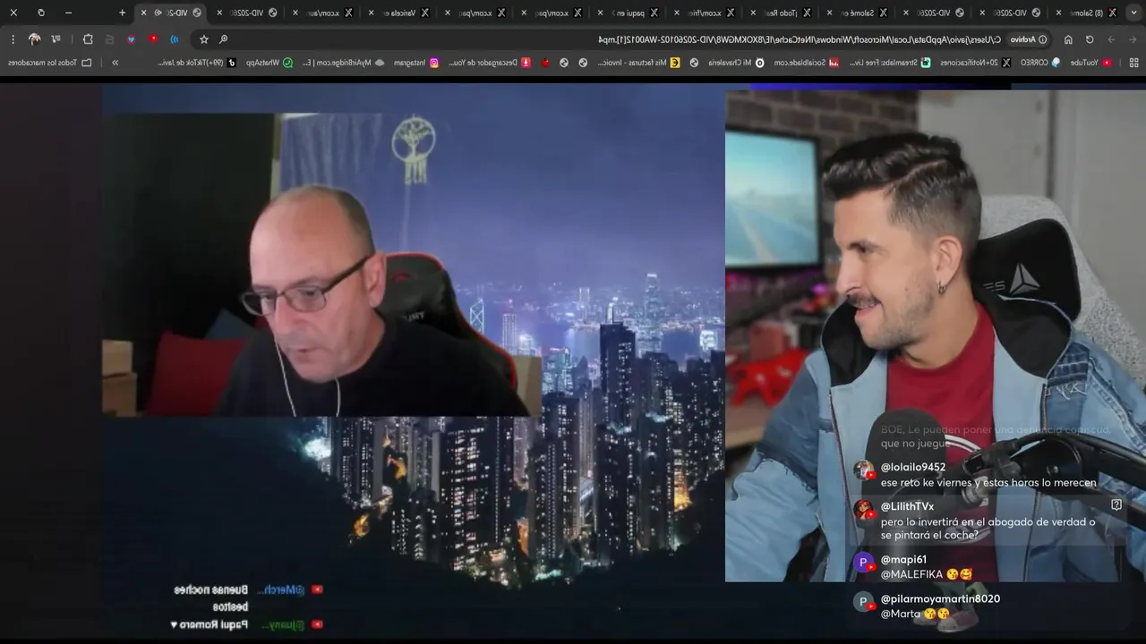Viewport: 1146px width, 644px height.
Task: Open the Mis facturas bookmark
Action: 639,63
